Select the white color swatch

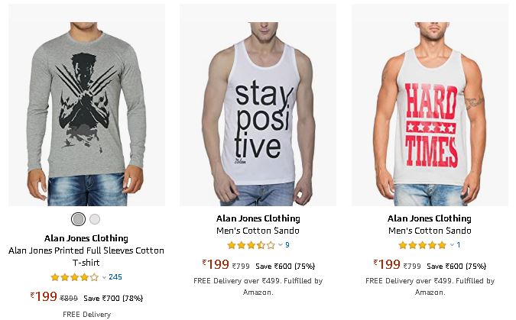coord(95,219)
